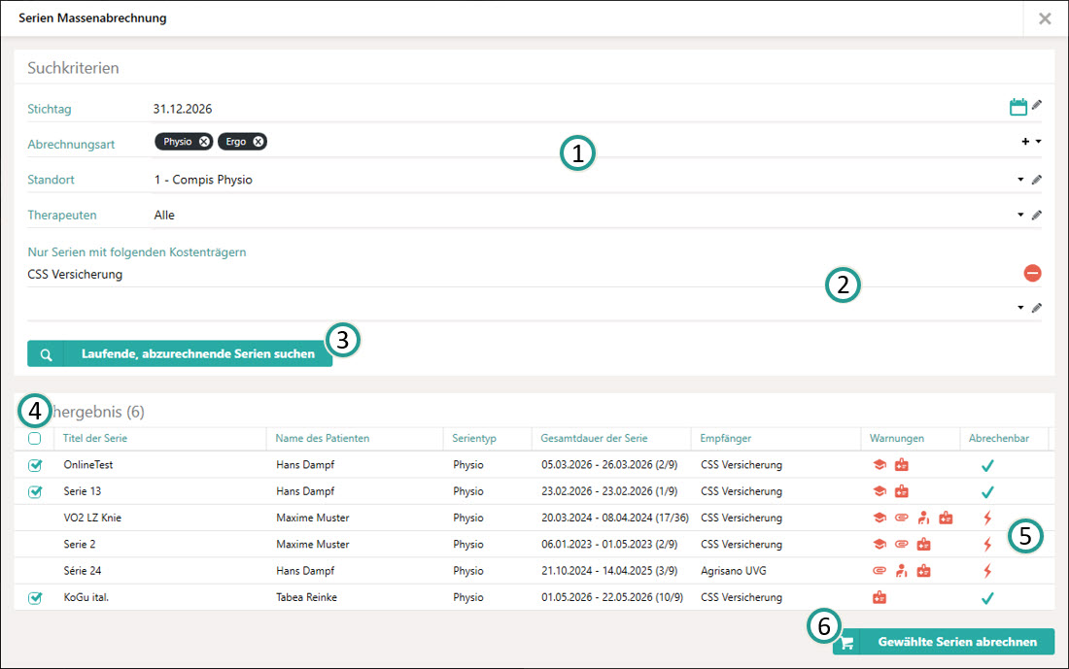Click the person warning icon for Série 24
The width and height of the screenshot is (1069, 669).
tap(901, 571)
